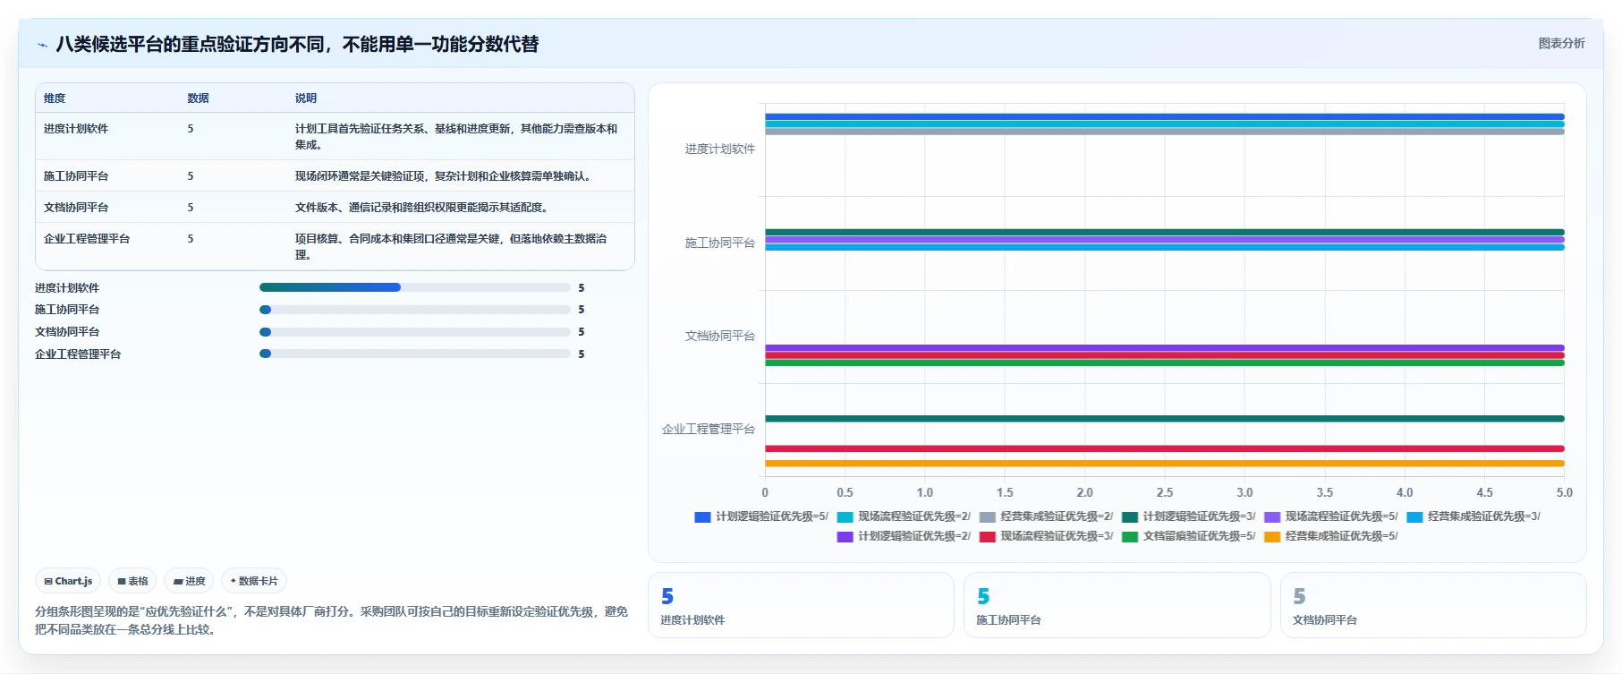Screen dimensions: 1622x674
Task: Click the chart y-axis label 企业工程管理平台
Action: (709, 430)
